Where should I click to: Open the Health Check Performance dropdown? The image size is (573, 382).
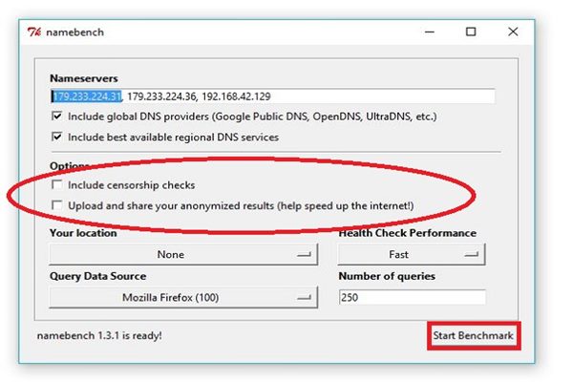pos(412,254)
